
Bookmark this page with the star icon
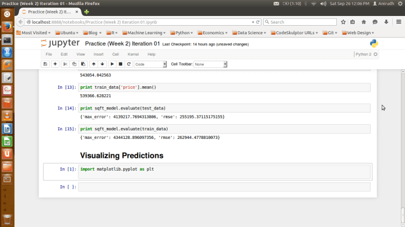[x=343, y=22]
